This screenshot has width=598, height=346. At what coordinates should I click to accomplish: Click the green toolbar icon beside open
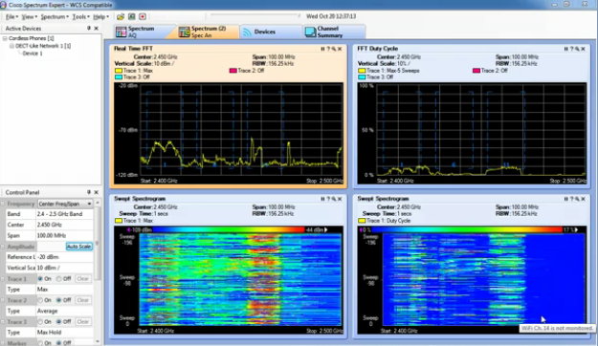point(132,16)
